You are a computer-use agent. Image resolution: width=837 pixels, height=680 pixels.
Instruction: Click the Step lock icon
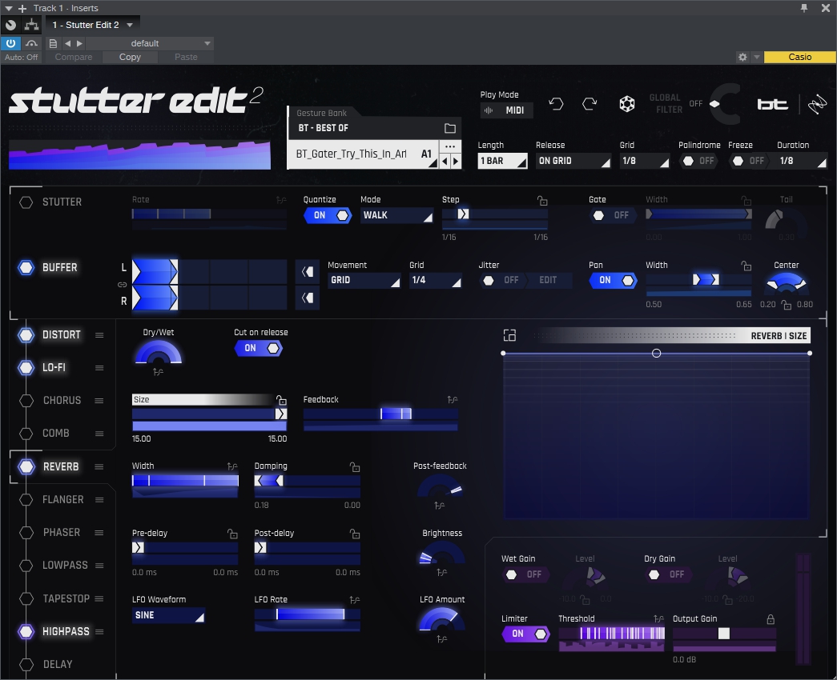coord(542,201)
